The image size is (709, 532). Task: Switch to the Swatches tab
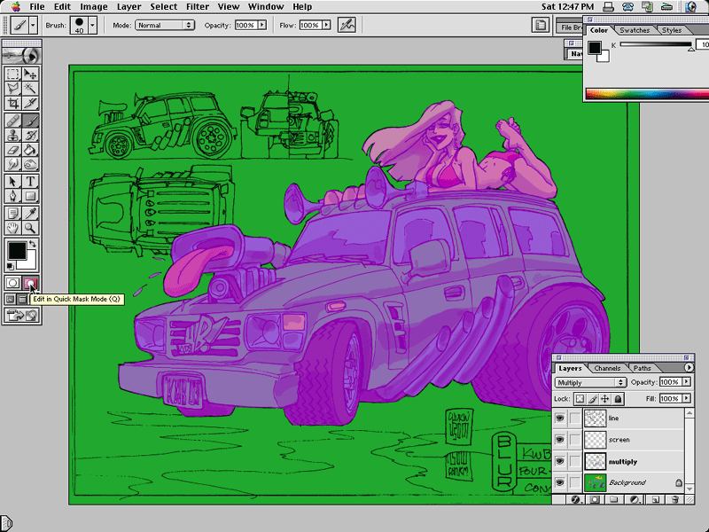[635, 30]
